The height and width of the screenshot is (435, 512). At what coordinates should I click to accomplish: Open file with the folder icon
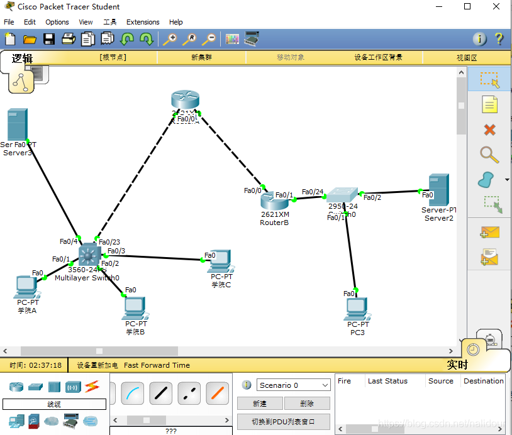coord(30,39)
